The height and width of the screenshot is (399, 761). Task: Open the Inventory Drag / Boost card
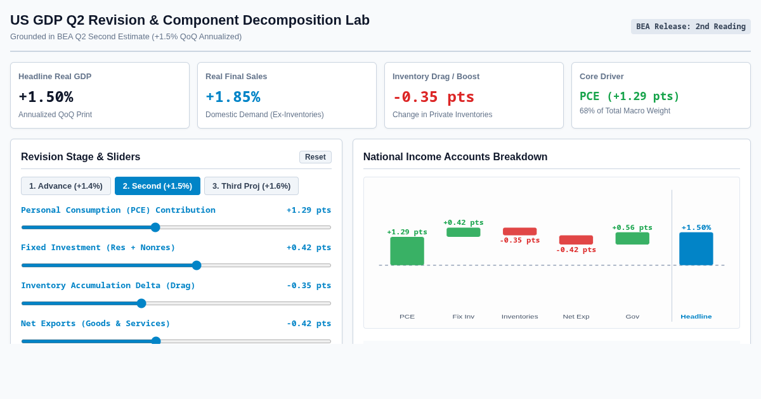pos(474,96)
